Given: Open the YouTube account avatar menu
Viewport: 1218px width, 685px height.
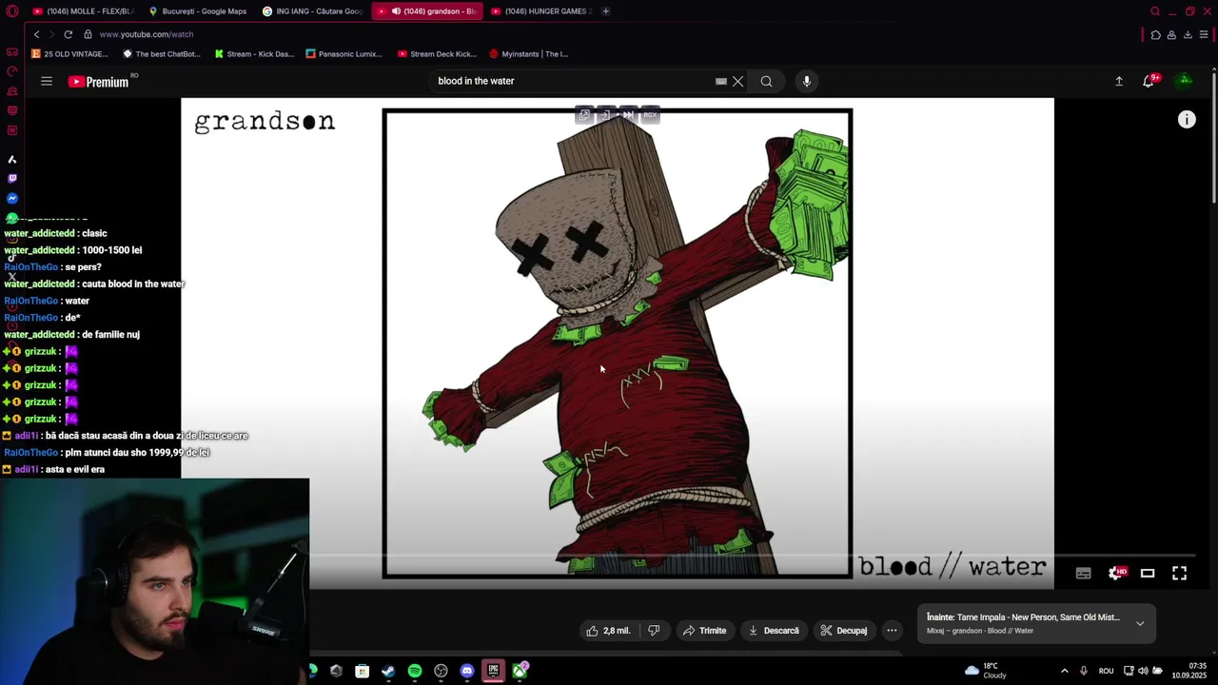Looking at the screenshot, I should tap(1185, 81).
